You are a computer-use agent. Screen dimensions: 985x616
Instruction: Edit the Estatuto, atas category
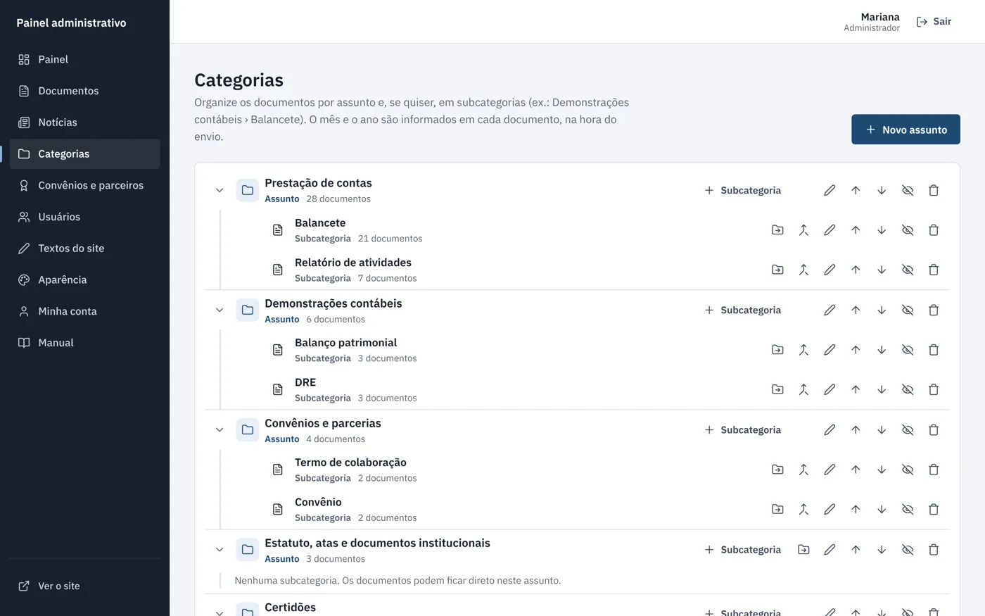tap(830, 550)
